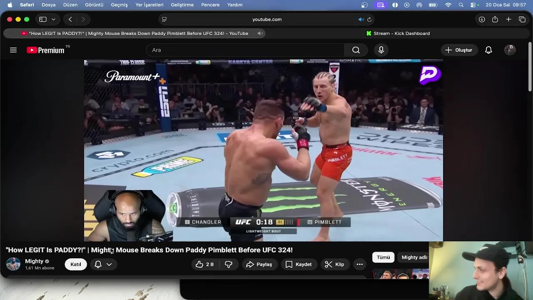Open AirDrop menu bar icon
The image size is (533, 300).
[419, 5]
